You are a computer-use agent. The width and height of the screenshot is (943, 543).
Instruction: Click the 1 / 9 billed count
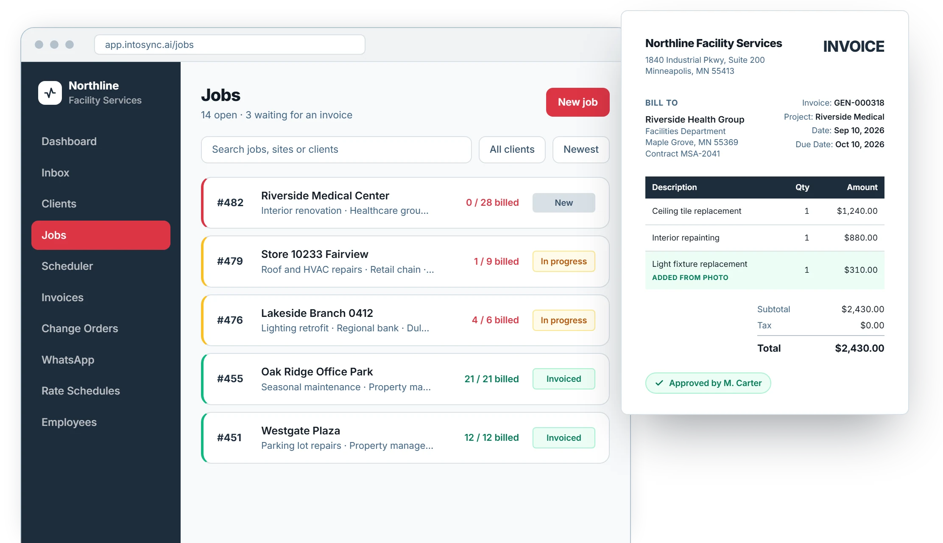(x=496, y=261)
